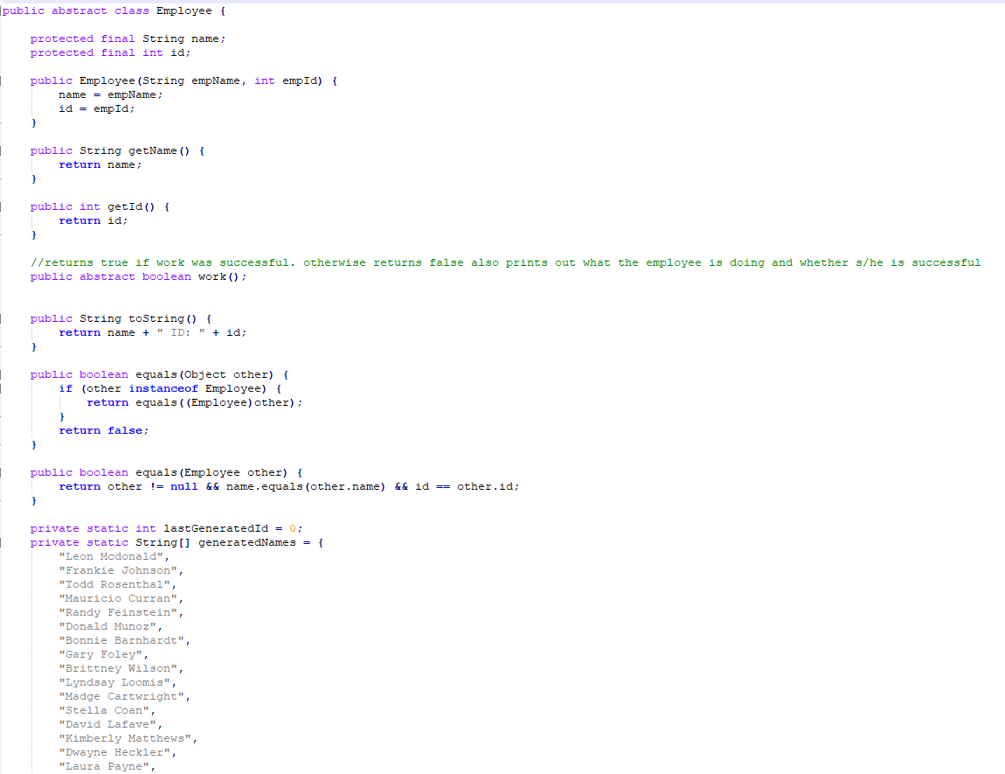Click the 'name = empName;' assignment line

(111, 95)
